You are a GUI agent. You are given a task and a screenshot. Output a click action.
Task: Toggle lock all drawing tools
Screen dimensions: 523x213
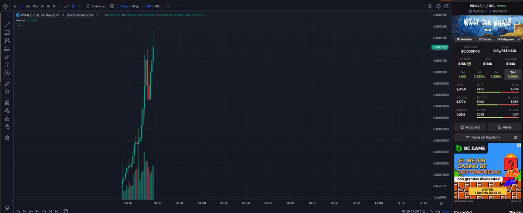(x=7, y=118)
